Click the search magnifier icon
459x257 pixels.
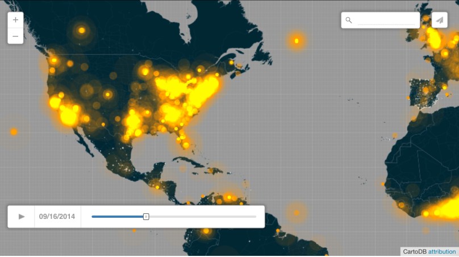[x=349, y=20]
